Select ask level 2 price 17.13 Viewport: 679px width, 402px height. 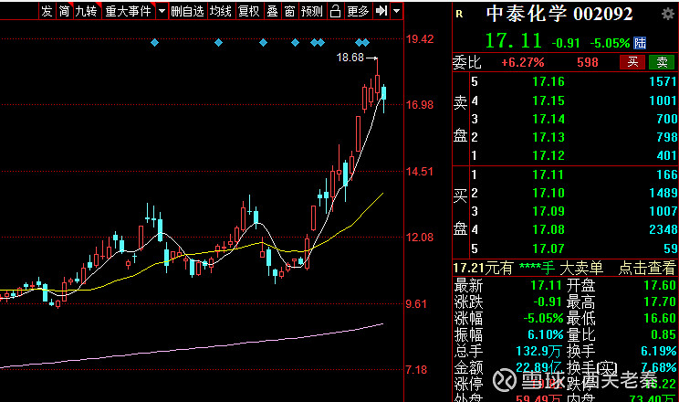(x=548, y=137)
